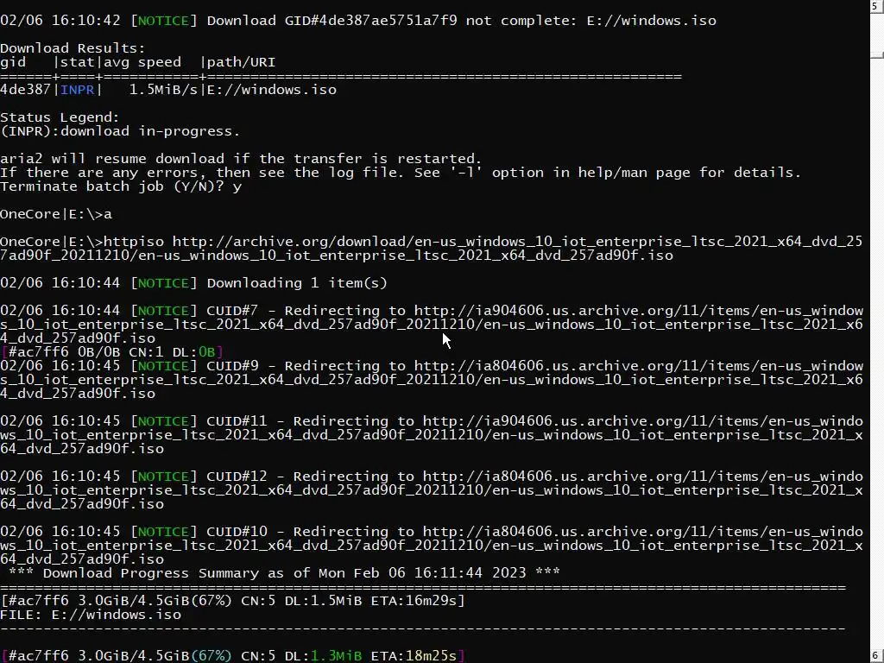Image resolution: width=884 pixels, height=663 pixels.
Task: Click the 'Downloading 1 item(s)' notice
Action: click(x=297, y=283)
